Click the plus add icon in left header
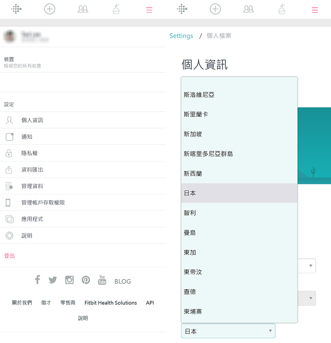The width and height of the screenshot is (331, 343). pos(49,9)
